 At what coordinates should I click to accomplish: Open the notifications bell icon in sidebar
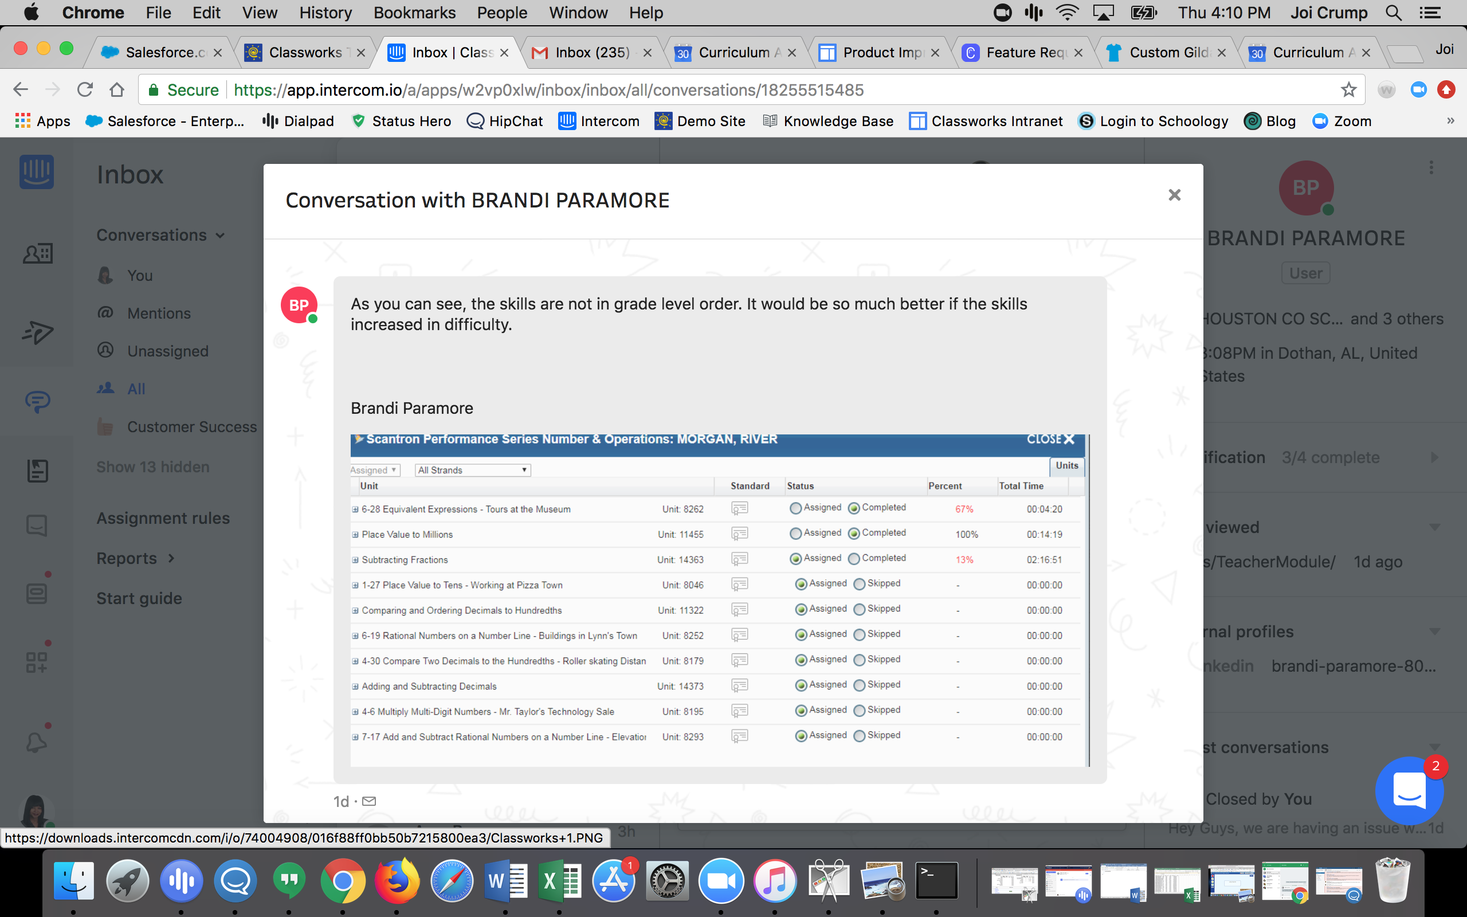(36, 742)
